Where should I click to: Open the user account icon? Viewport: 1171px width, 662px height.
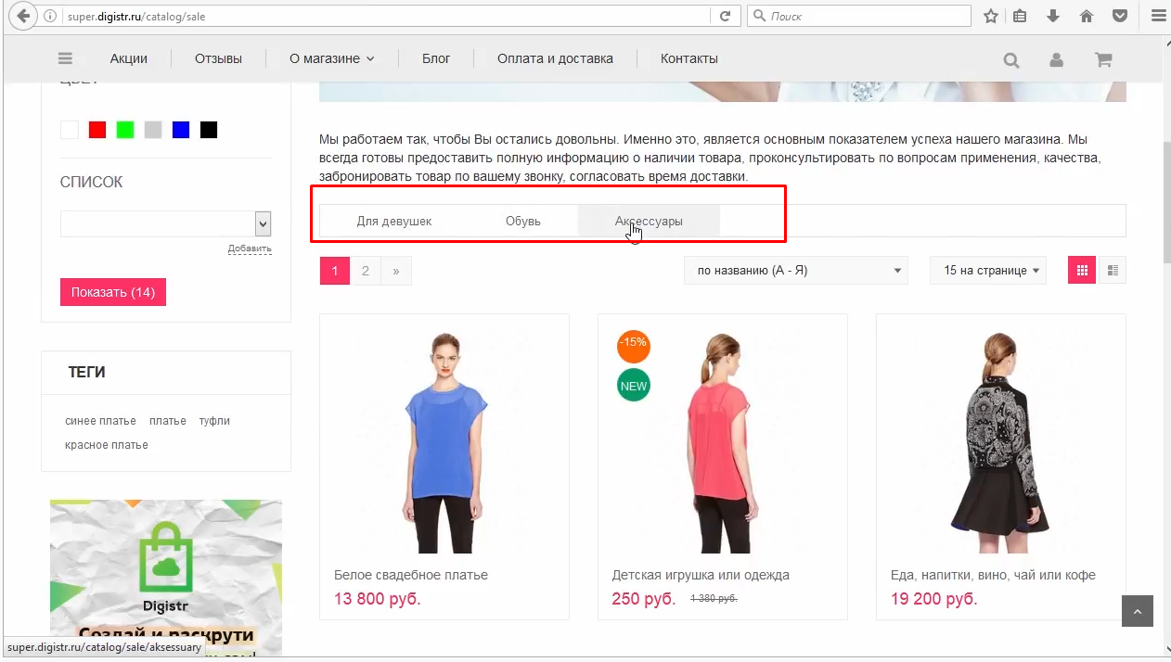(1056, 60)
